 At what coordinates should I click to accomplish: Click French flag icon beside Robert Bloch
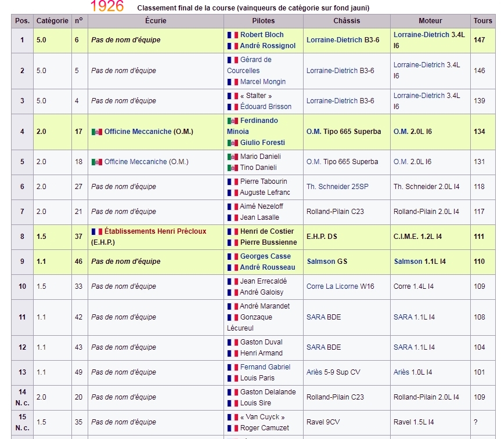[233, 35]
